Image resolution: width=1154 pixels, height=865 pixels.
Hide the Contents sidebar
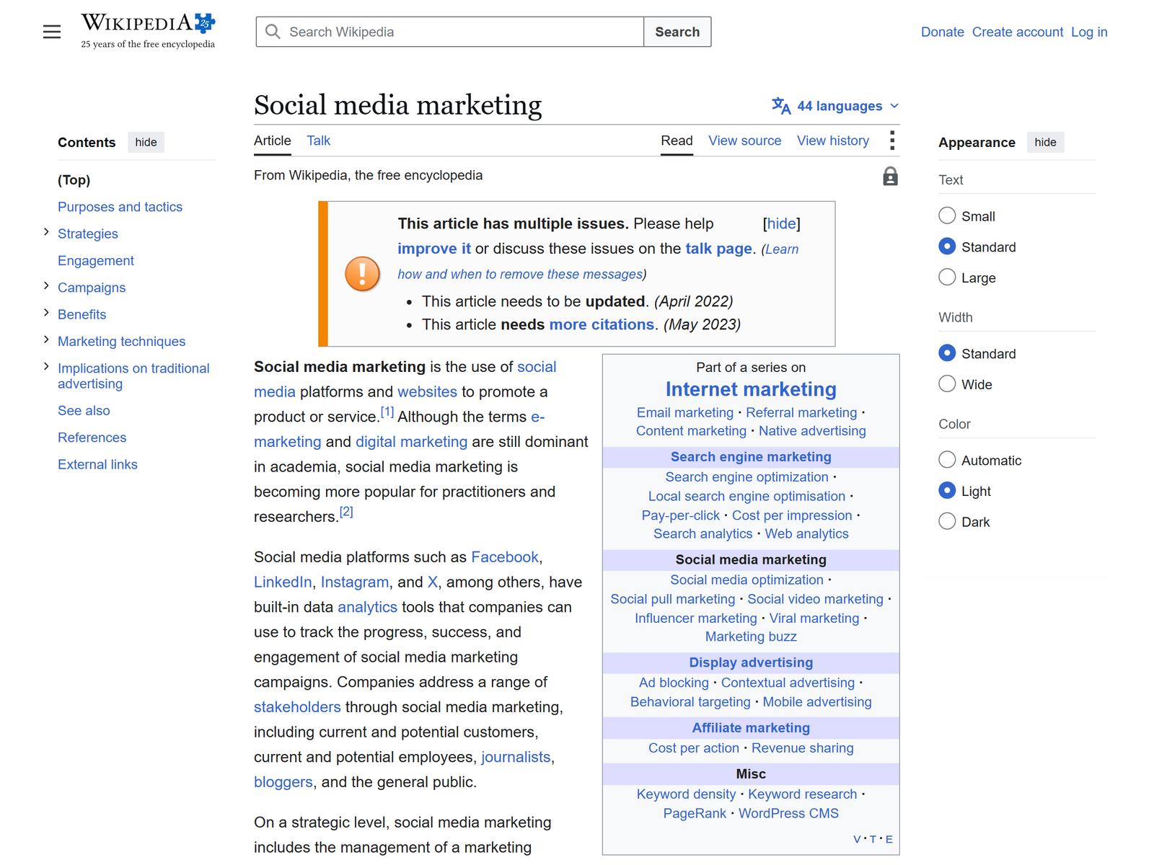[146, 142]
